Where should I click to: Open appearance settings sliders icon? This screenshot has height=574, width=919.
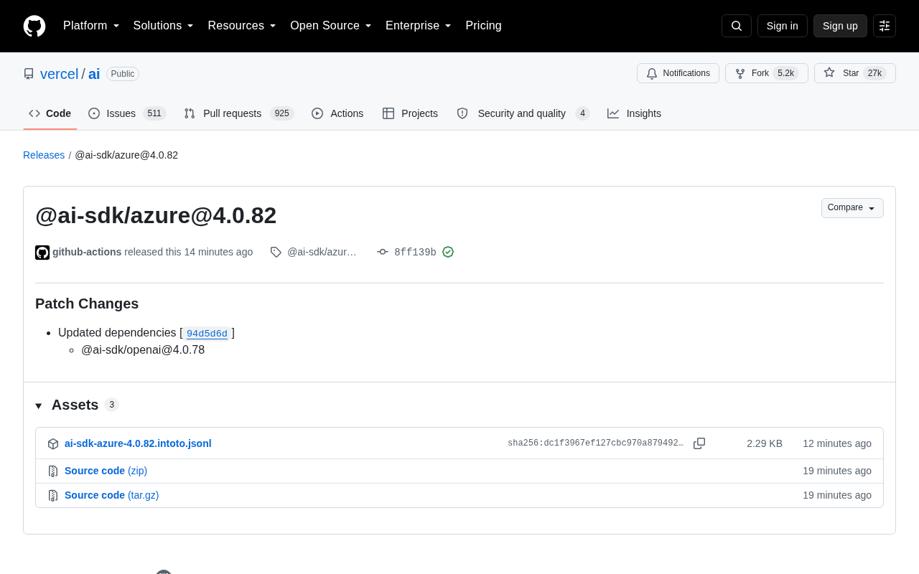point(885,26)
